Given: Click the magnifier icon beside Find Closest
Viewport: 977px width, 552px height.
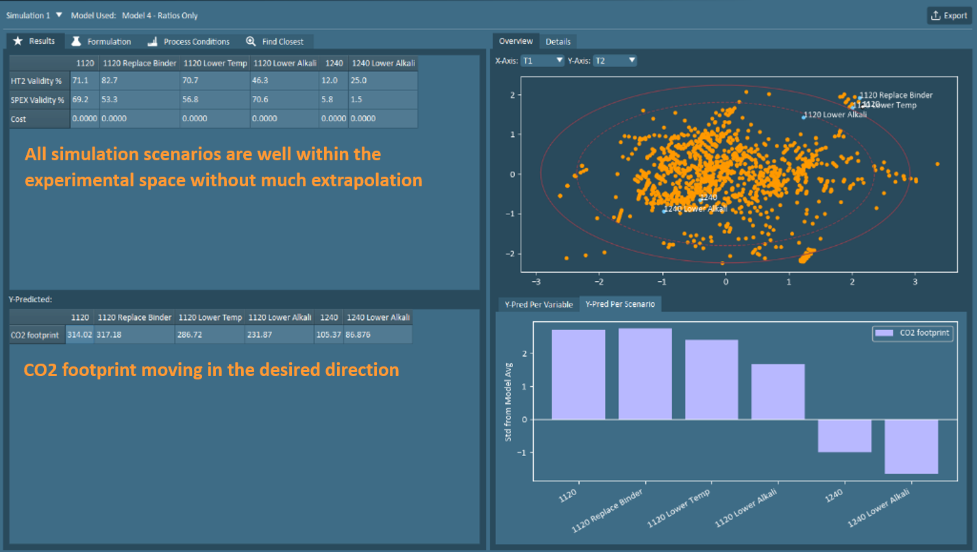Looking at the screenshot, I should pos(251,41).
